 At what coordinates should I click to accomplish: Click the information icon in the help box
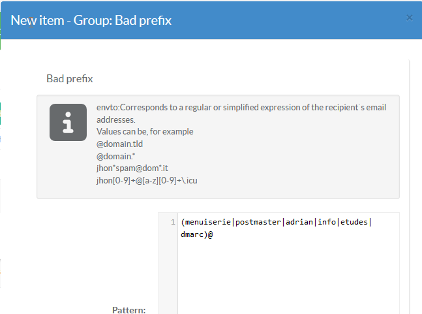(x=68, y=122)
